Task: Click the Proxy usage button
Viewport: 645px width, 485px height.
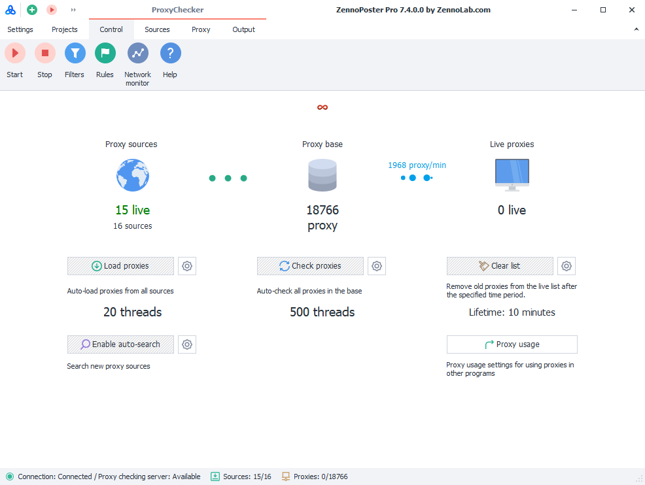Action: [512, 344]
